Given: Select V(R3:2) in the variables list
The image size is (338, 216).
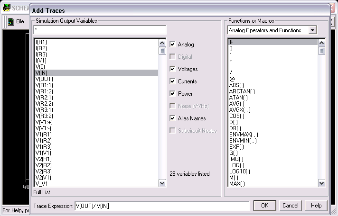Looking at the screenshot, I should pyautogui.click(x=96, y=116).
